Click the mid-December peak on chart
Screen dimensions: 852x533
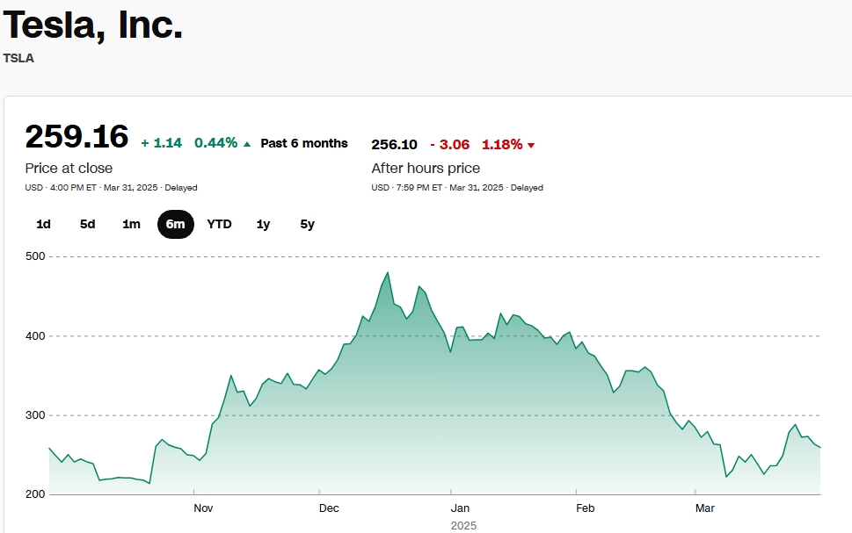[x=388, y=273]
